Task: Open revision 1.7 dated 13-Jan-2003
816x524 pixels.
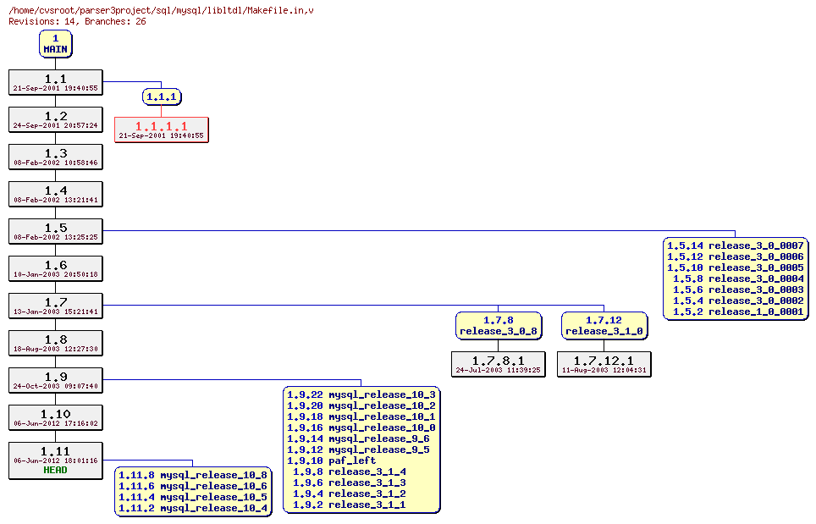Action: pyautogui.click(x=56, y=306)
